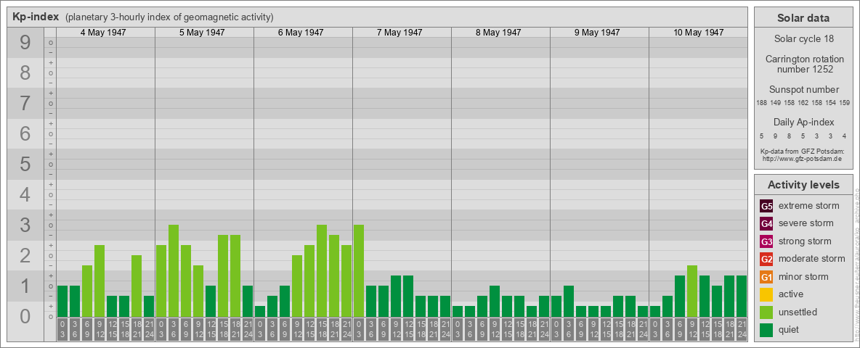The height and width of the screenshot is (348, 860).
Task: Click the "9 May 1947" date header
Action: pyautogui.click(x=597, y=33)
